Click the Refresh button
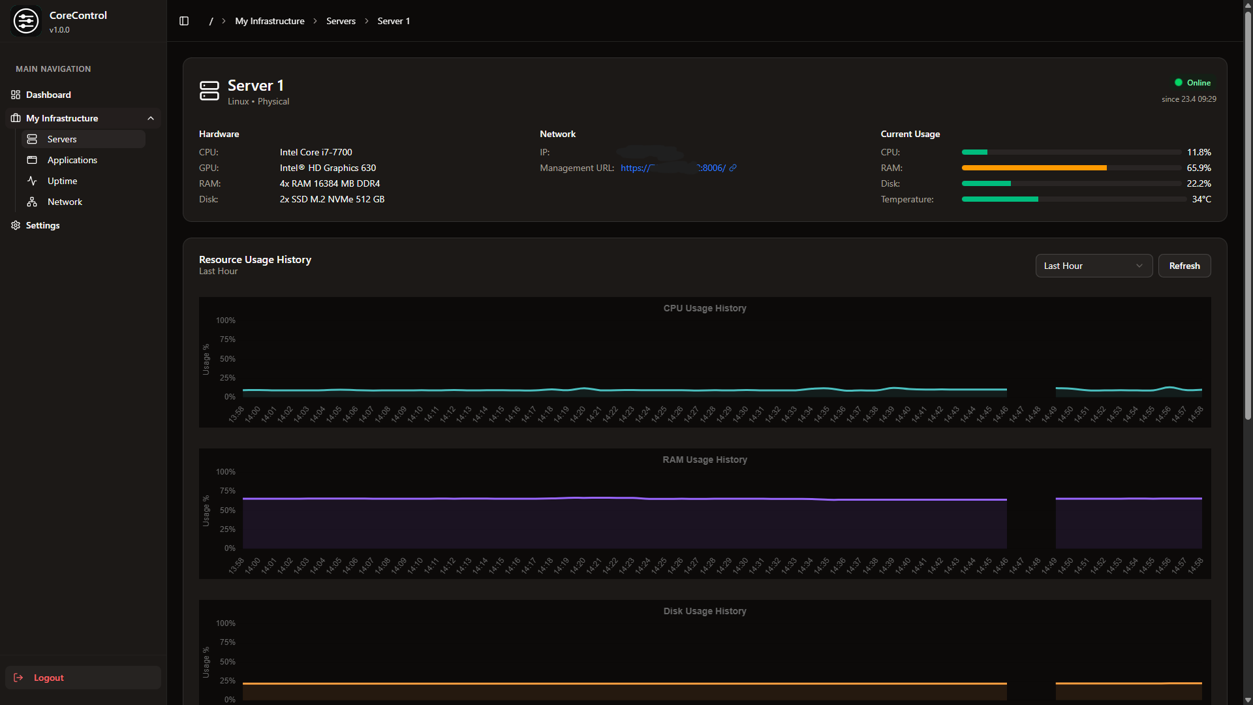 click(1184, 266)
